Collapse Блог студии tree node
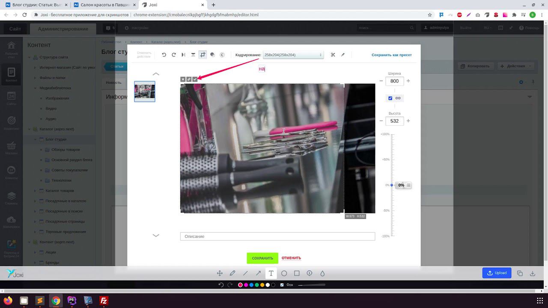 point(36,139)
